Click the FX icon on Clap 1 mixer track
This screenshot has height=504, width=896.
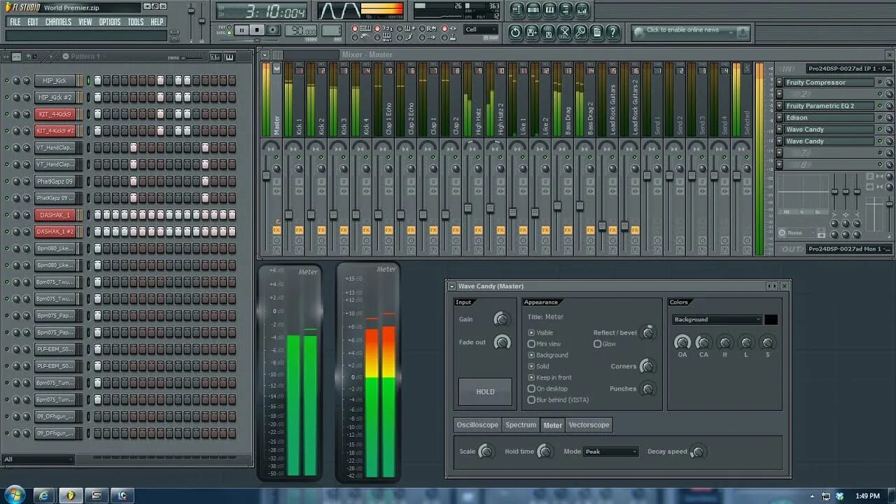[x=433, y=230]
